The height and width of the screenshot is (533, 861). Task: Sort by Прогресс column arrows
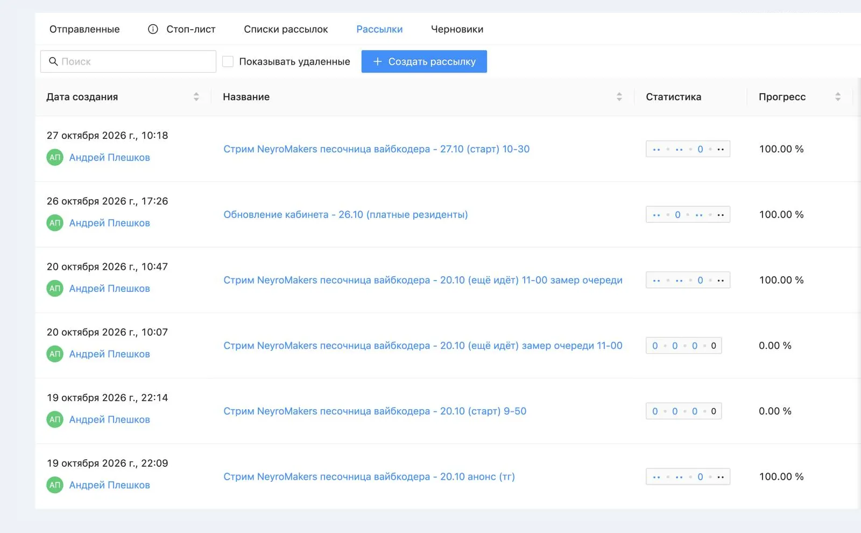838,97
